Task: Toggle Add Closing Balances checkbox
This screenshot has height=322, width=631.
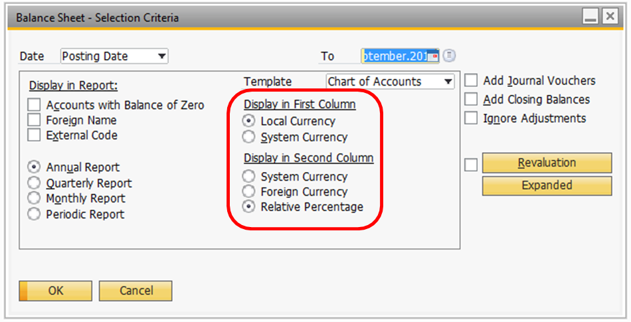Action: [471, 100]
